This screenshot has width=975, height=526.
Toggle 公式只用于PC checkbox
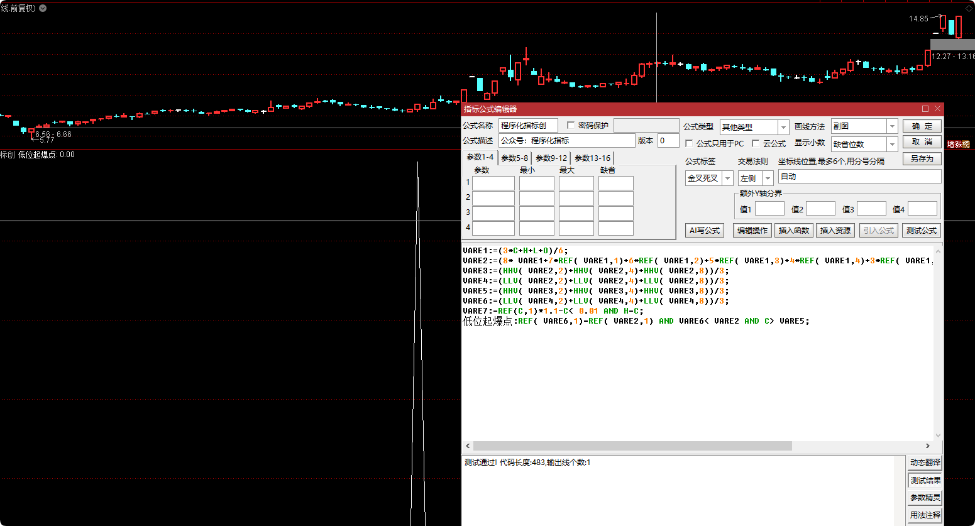click(689, 144)
